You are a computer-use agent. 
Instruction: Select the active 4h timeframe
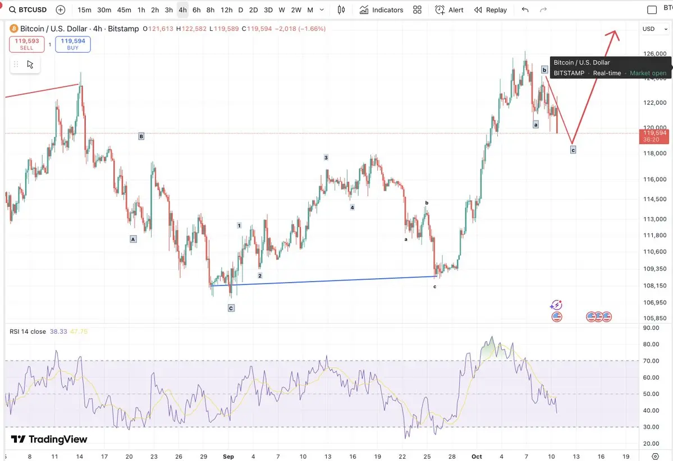point(182,10)
